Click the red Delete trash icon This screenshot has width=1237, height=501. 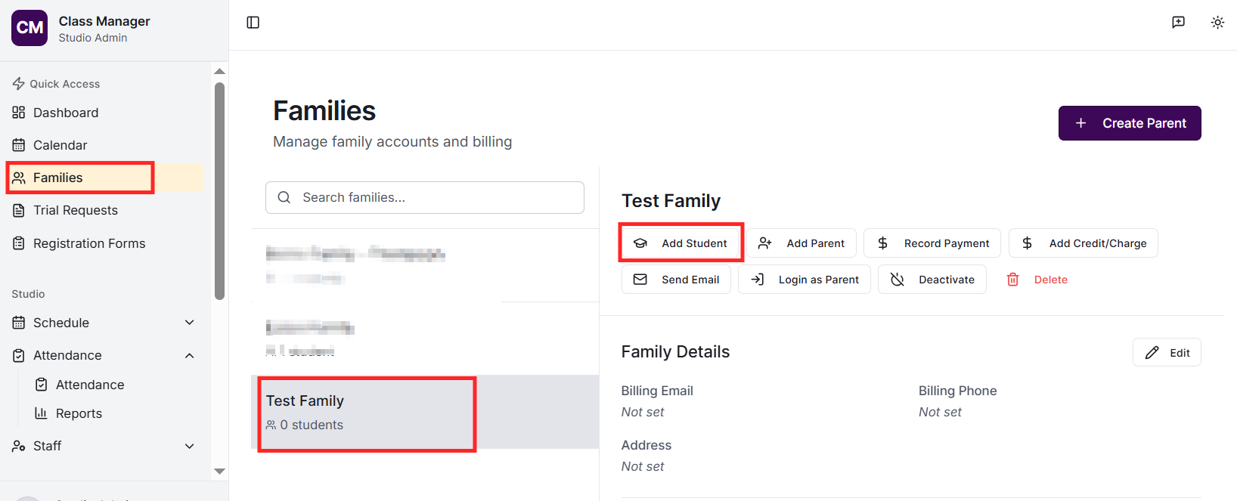(x=1013, y=280)
